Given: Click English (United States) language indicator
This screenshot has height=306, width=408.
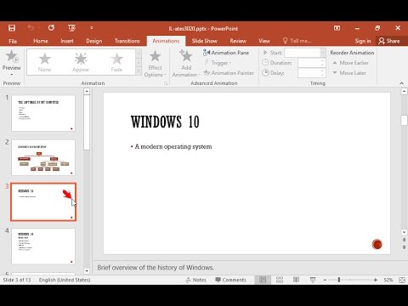Looking at the screenshot, I should click(65, 280).
